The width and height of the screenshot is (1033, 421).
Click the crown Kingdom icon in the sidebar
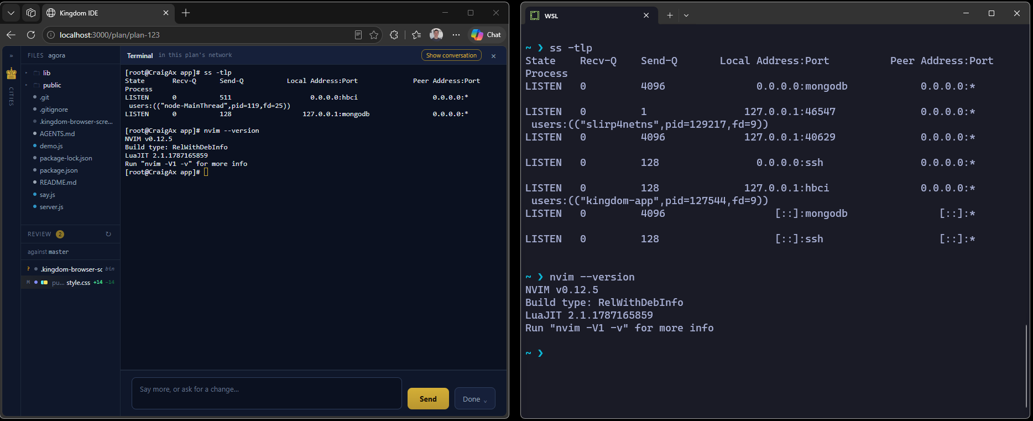coord(11,73)
